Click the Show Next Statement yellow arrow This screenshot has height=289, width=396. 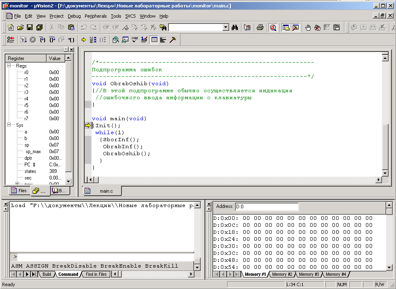pos(83,40)
